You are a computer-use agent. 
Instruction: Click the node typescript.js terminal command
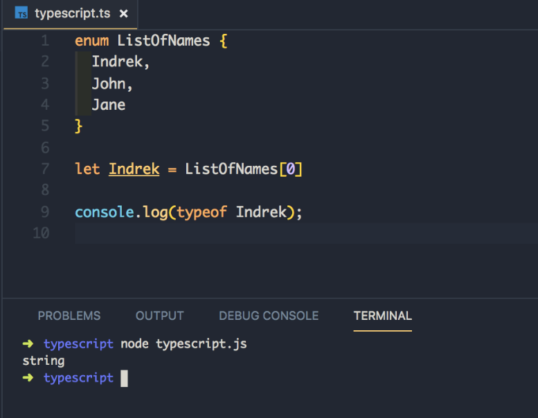pos(183,343)
